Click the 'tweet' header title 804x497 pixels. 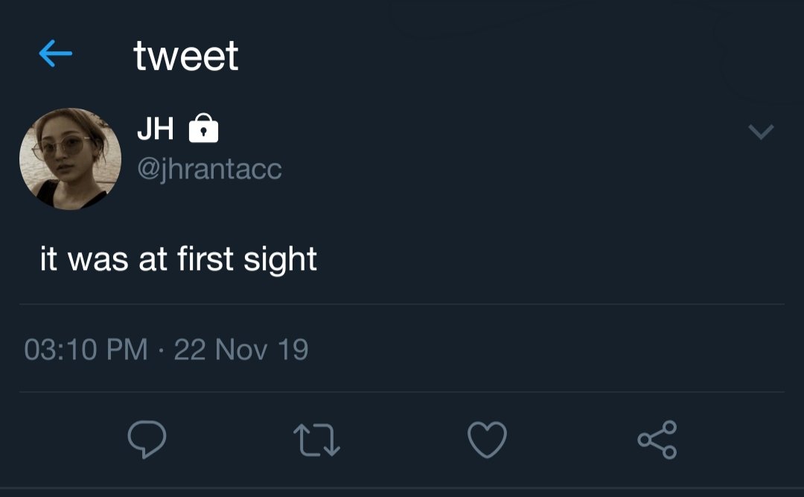coord(186,56)
